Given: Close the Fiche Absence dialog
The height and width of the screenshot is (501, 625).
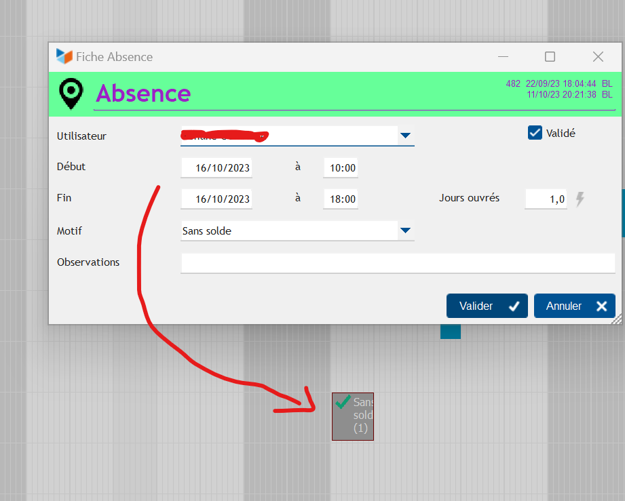Looking at the screenshot, I should click(x=597, y=57).
